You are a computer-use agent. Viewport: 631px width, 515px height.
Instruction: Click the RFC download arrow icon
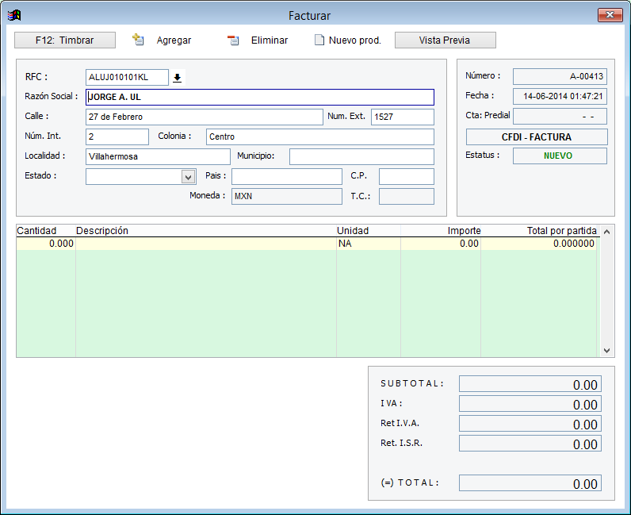pos(178,78)
